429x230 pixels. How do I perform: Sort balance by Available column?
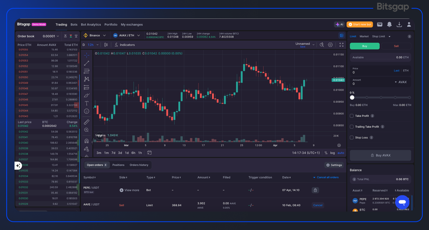pyautogui.click(x=402, y=190)
